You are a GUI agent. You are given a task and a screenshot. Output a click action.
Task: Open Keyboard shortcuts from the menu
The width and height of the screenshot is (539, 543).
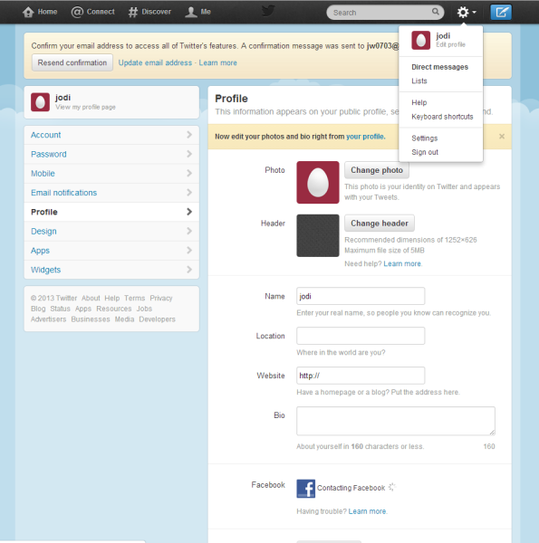click(442, 117)
